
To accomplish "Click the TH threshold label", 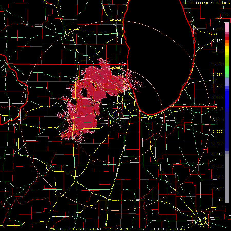I will click(x=220, y=200).
